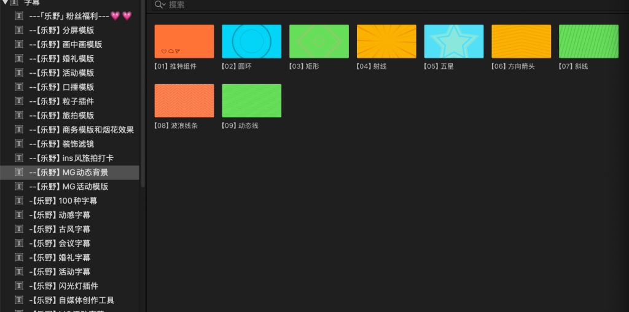629x312 pixels.
Task: Click the title icon beside 100种字幕
Action: [x=19, y=200]
